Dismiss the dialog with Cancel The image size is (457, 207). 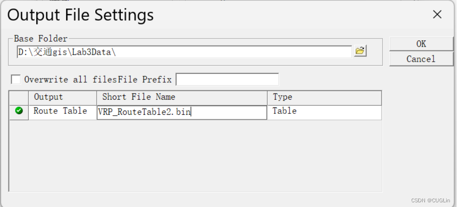[421, 59]
